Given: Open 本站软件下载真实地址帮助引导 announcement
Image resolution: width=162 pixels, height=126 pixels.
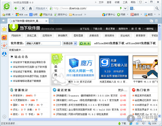Looking at the screenshot, I should [29, 62].
